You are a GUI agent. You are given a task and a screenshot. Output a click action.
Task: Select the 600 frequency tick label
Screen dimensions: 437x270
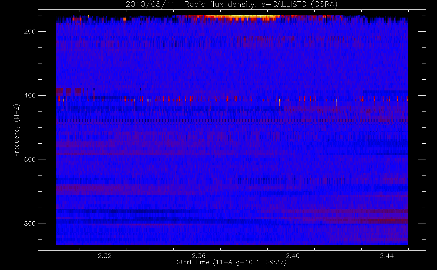tap(30, 160)
